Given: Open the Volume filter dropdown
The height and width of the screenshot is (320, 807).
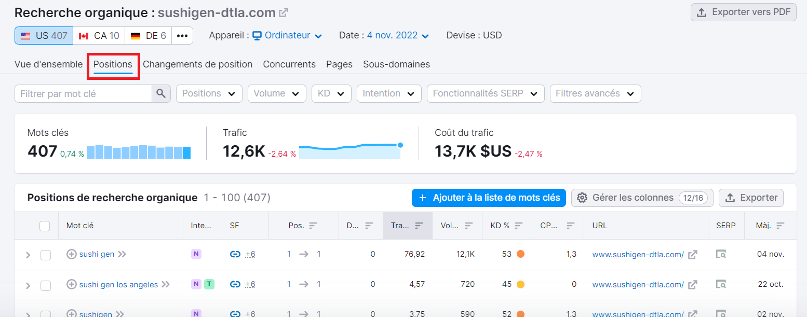Looking at the screenshot, I should click(277, 93).
